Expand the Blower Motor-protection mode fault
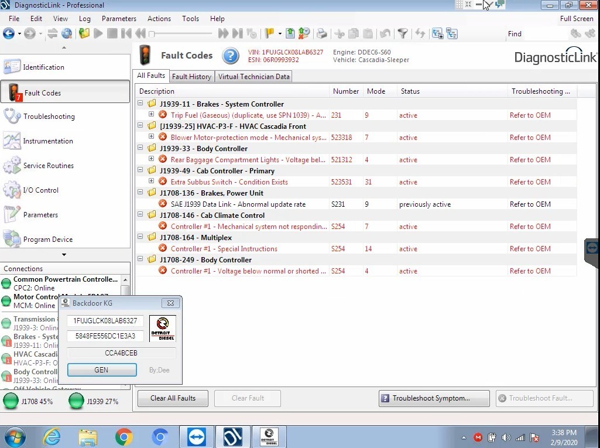 (151, 136)
